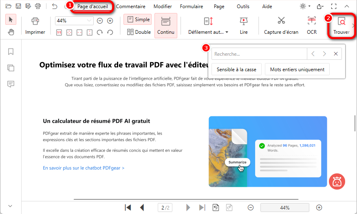
Task: Click the vertical scrollbar thumb
Action: [355, 123]
